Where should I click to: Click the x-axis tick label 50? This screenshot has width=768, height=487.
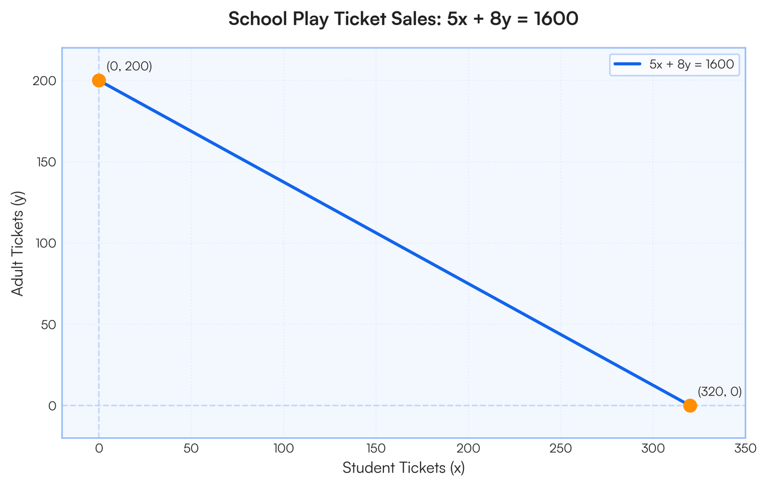(191, 448)
